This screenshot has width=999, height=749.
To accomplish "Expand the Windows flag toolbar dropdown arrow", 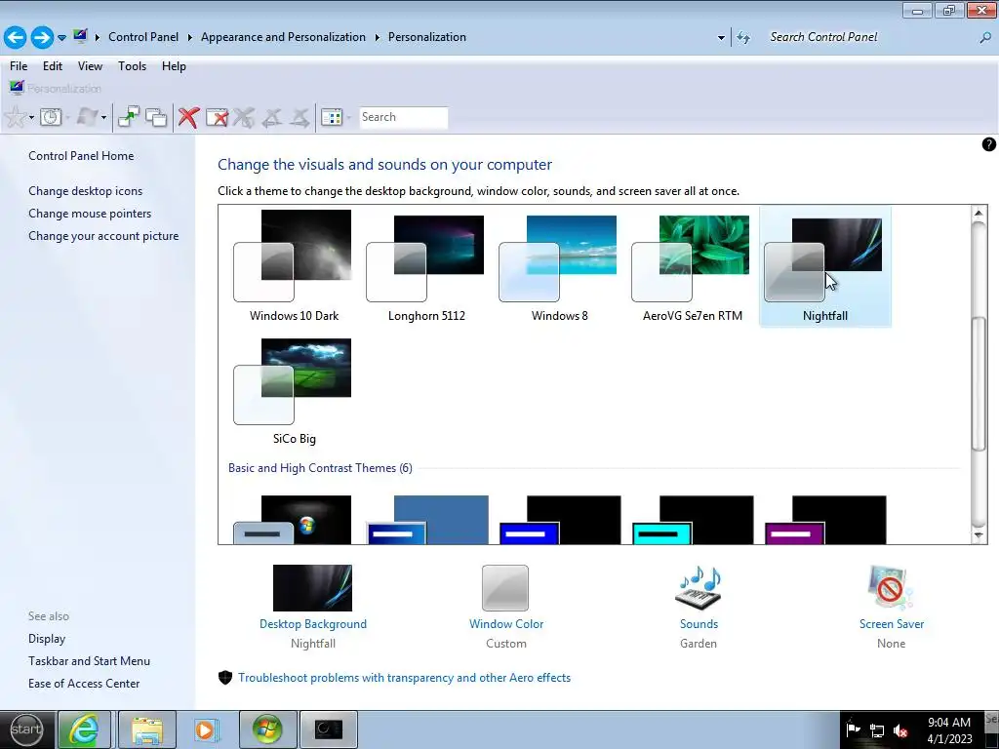I will (103, 118).
